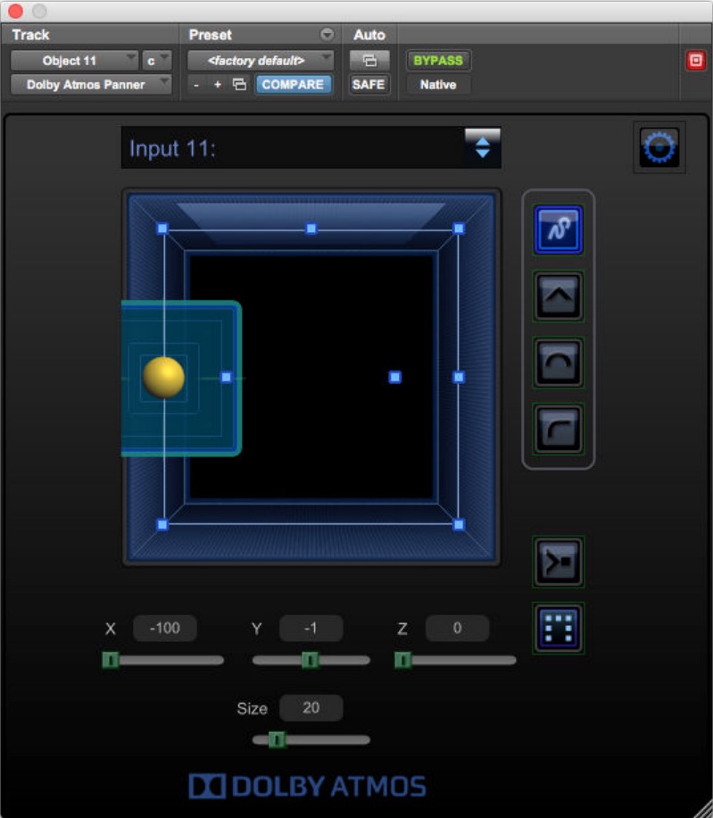This screenshot has width=713, height=818.
Task: Click the X value field showing -100
Action: [165, 628]
